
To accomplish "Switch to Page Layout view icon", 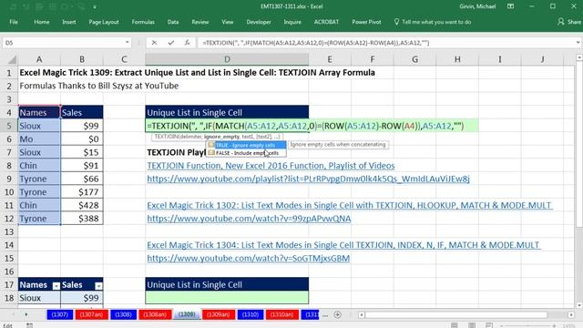I will [472, 325].
